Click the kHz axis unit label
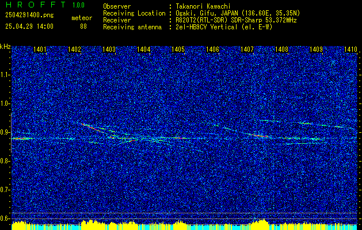The width and height of the screenshot is (362, 230). [6, 47]
